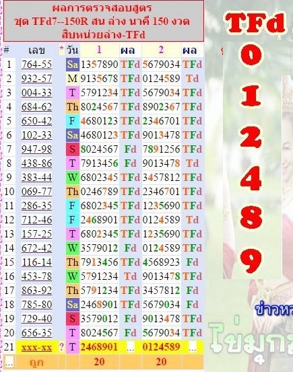293x372 pixels.
Task: Open the 764-55 number link
Action: (x=36, y=65)
